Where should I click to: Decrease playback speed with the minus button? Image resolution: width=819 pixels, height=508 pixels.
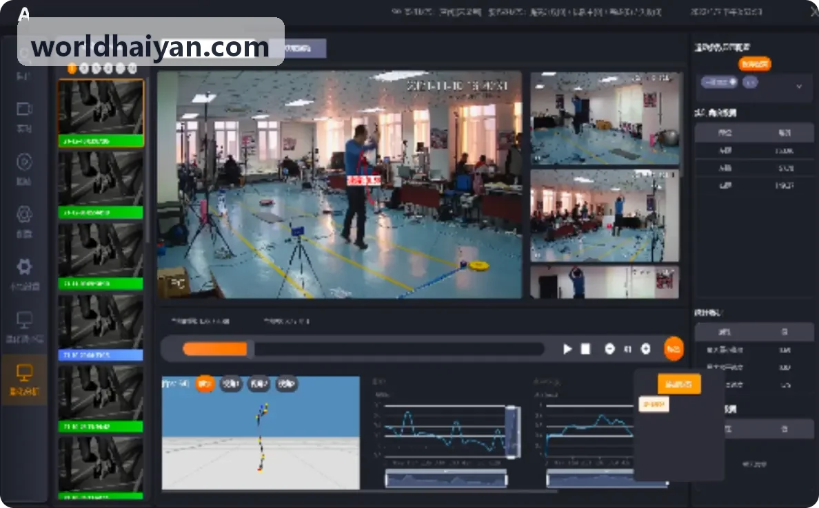coord(609,349)
